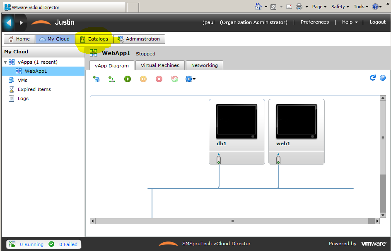Open the Catalogs tab
This screenshot has width=391, height=251.
pos(94,39)
